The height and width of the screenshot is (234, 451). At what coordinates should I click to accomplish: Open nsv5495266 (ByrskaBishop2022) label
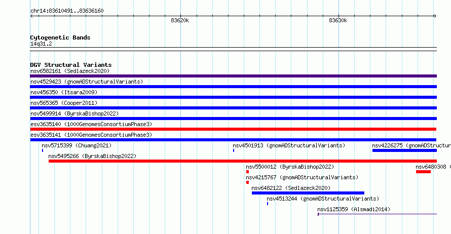point(92,156)
